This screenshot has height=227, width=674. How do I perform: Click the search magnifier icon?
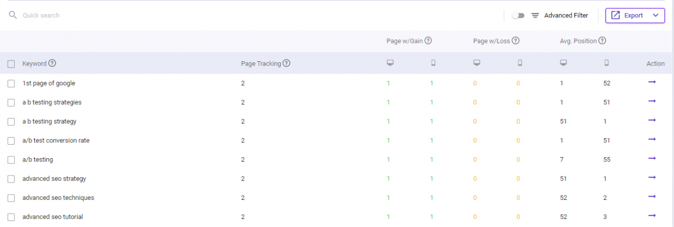click(13, 15)
